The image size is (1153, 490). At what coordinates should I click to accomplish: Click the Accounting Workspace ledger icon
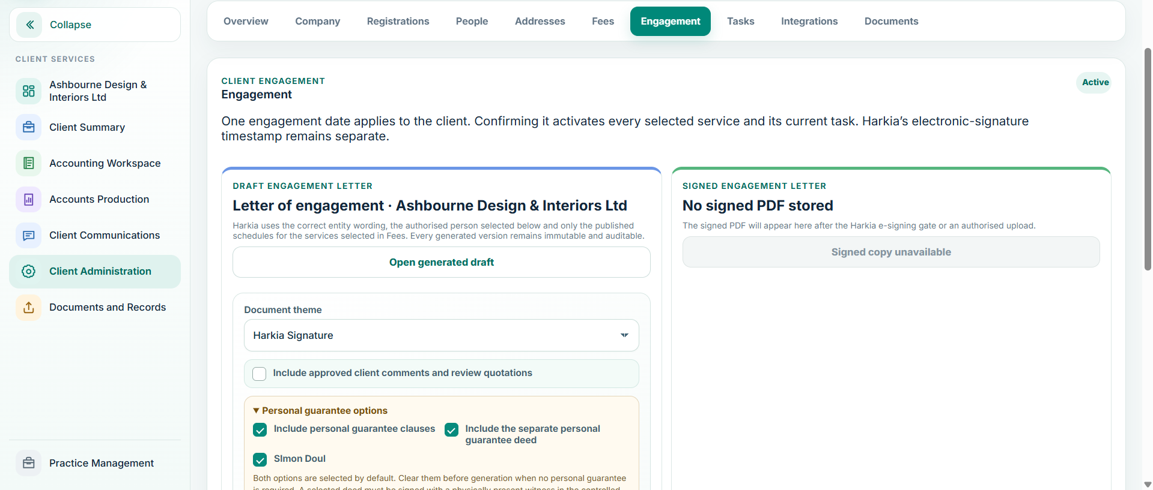(x=28, y=163)
